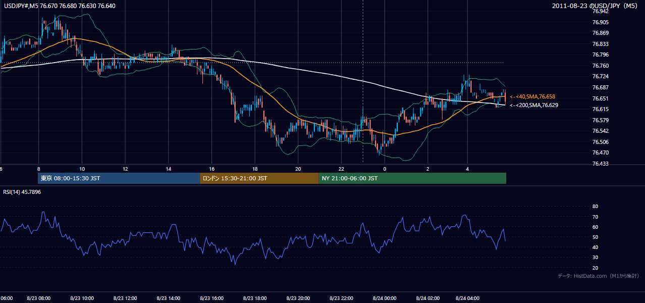
Task: Select the NY 21:00-06:00 JST session bar
Action: pyautogui.click(x=412, y=178)
